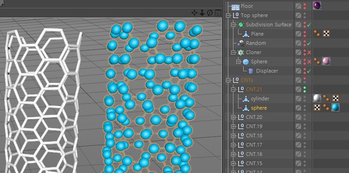Viewport: 349px width, 173px height.
Task: Click the Cloner object icon
Action: click(240, 53)
